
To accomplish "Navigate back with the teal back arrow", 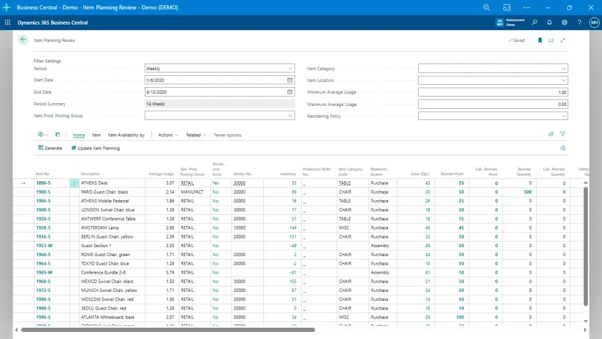I will 23,40.
